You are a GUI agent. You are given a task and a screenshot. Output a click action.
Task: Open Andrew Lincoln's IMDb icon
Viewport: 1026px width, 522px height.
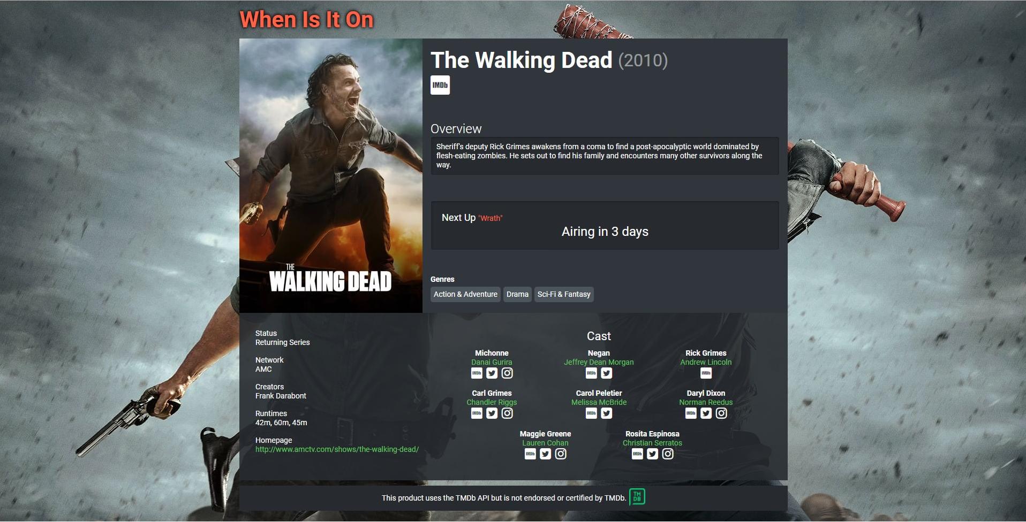pos(706,373)
